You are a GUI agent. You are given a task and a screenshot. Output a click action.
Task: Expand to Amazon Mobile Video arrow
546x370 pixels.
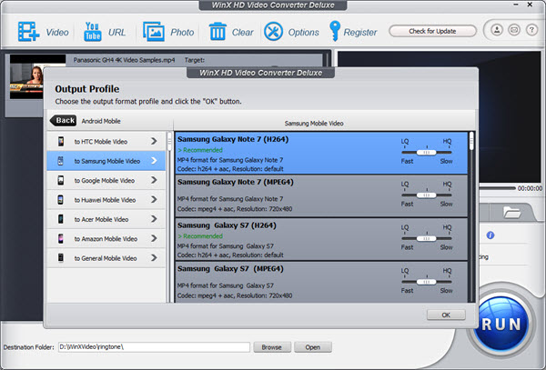tap(154, 238)
